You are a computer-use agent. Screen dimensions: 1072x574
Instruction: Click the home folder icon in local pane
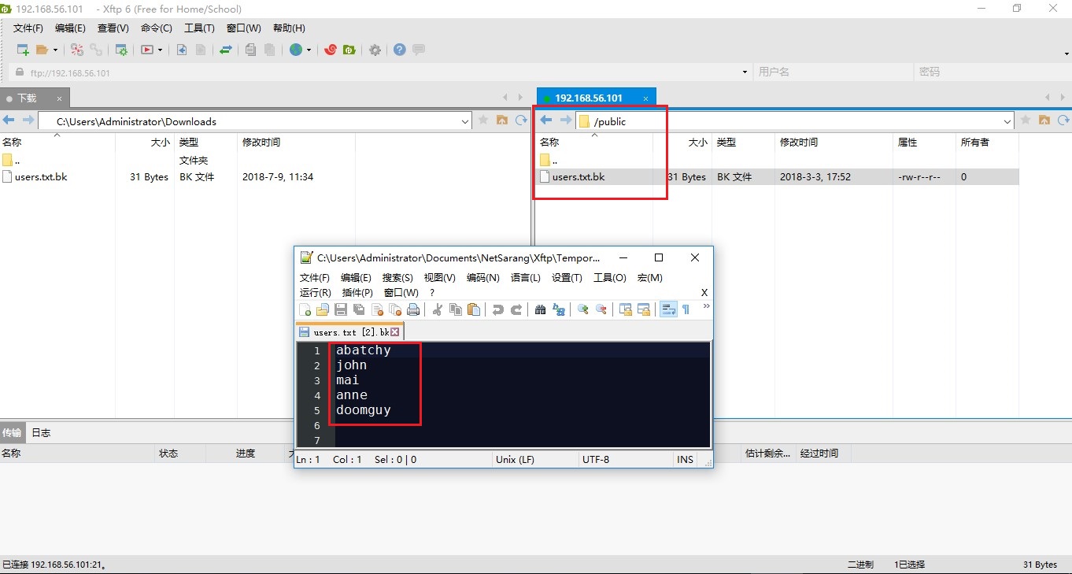(501, 120)
